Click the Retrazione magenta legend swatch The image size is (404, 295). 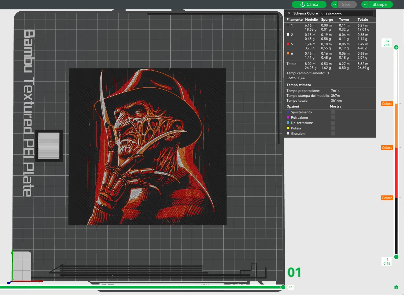[288, 117]
